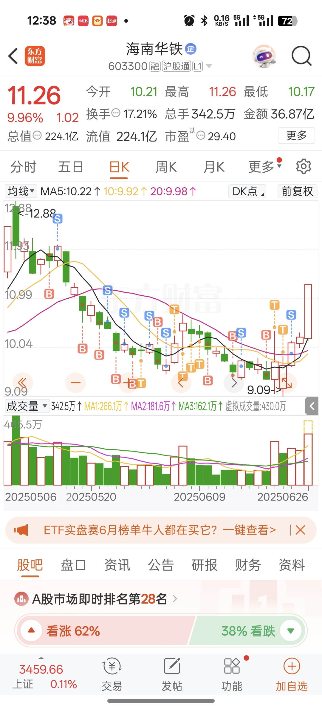Tap the 金额 36.87亿 value
322x709 pixels.
(x=292, y=114)
